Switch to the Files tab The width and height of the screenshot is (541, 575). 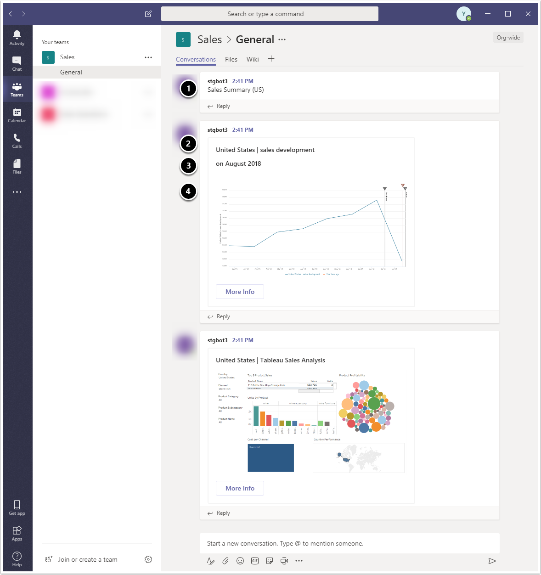(x=231, y=59)
